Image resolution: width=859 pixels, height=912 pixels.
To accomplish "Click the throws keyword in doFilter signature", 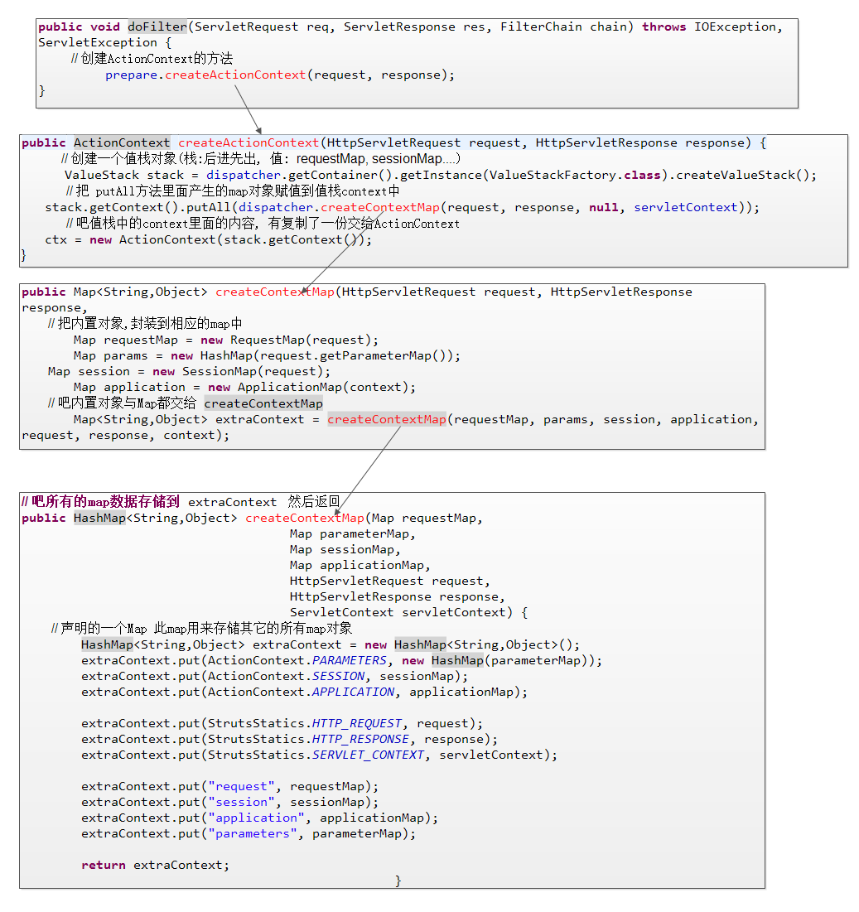I will tap(664, 27).
